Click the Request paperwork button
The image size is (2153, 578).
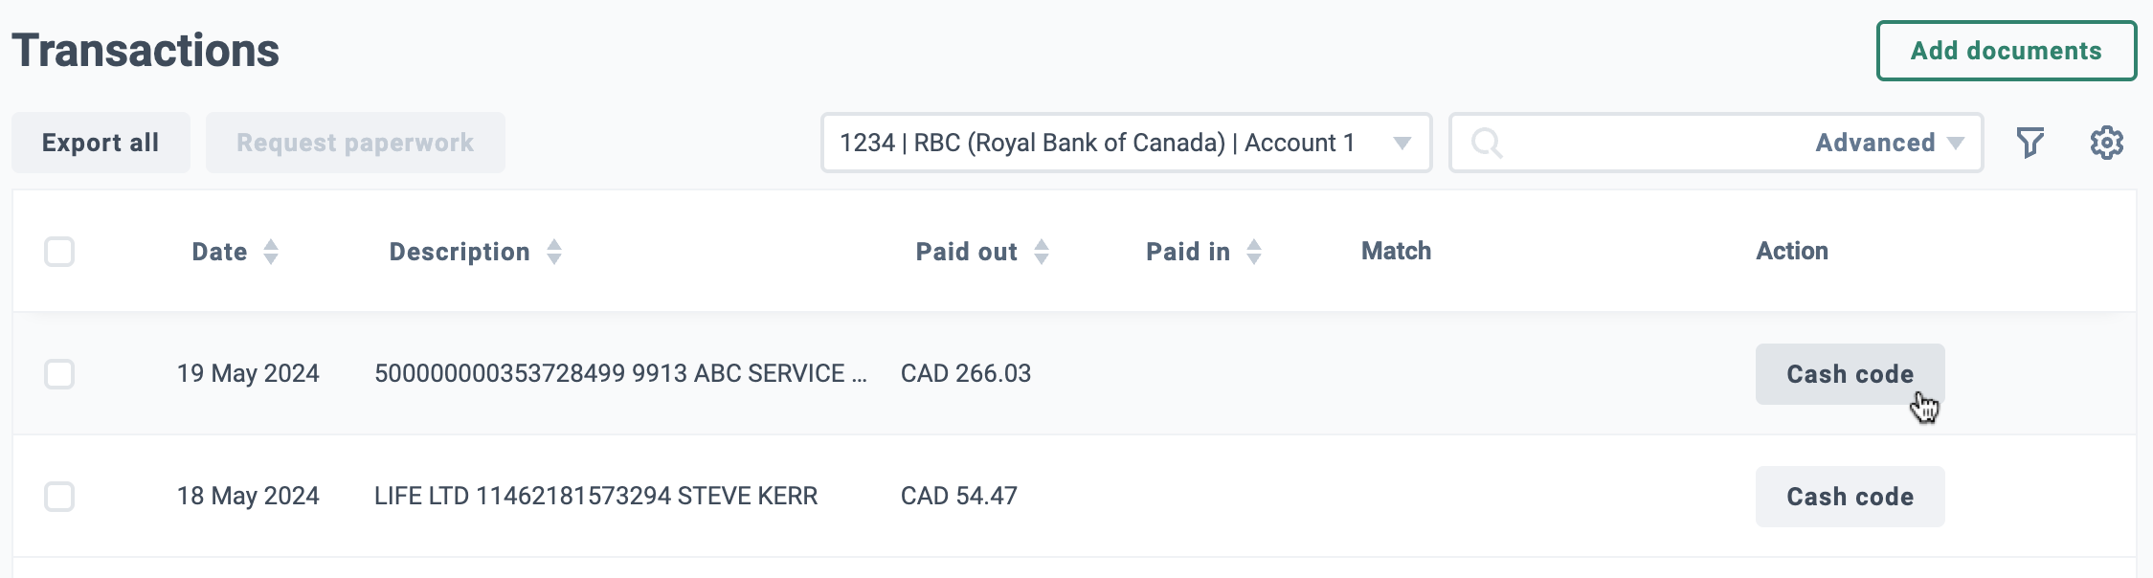[x=355, y=143]
